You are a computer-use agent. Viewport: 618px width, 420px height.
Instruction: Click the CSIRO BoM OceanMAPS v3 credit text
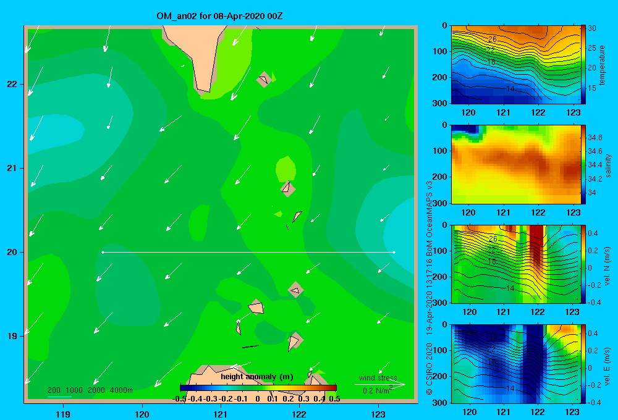430,288
